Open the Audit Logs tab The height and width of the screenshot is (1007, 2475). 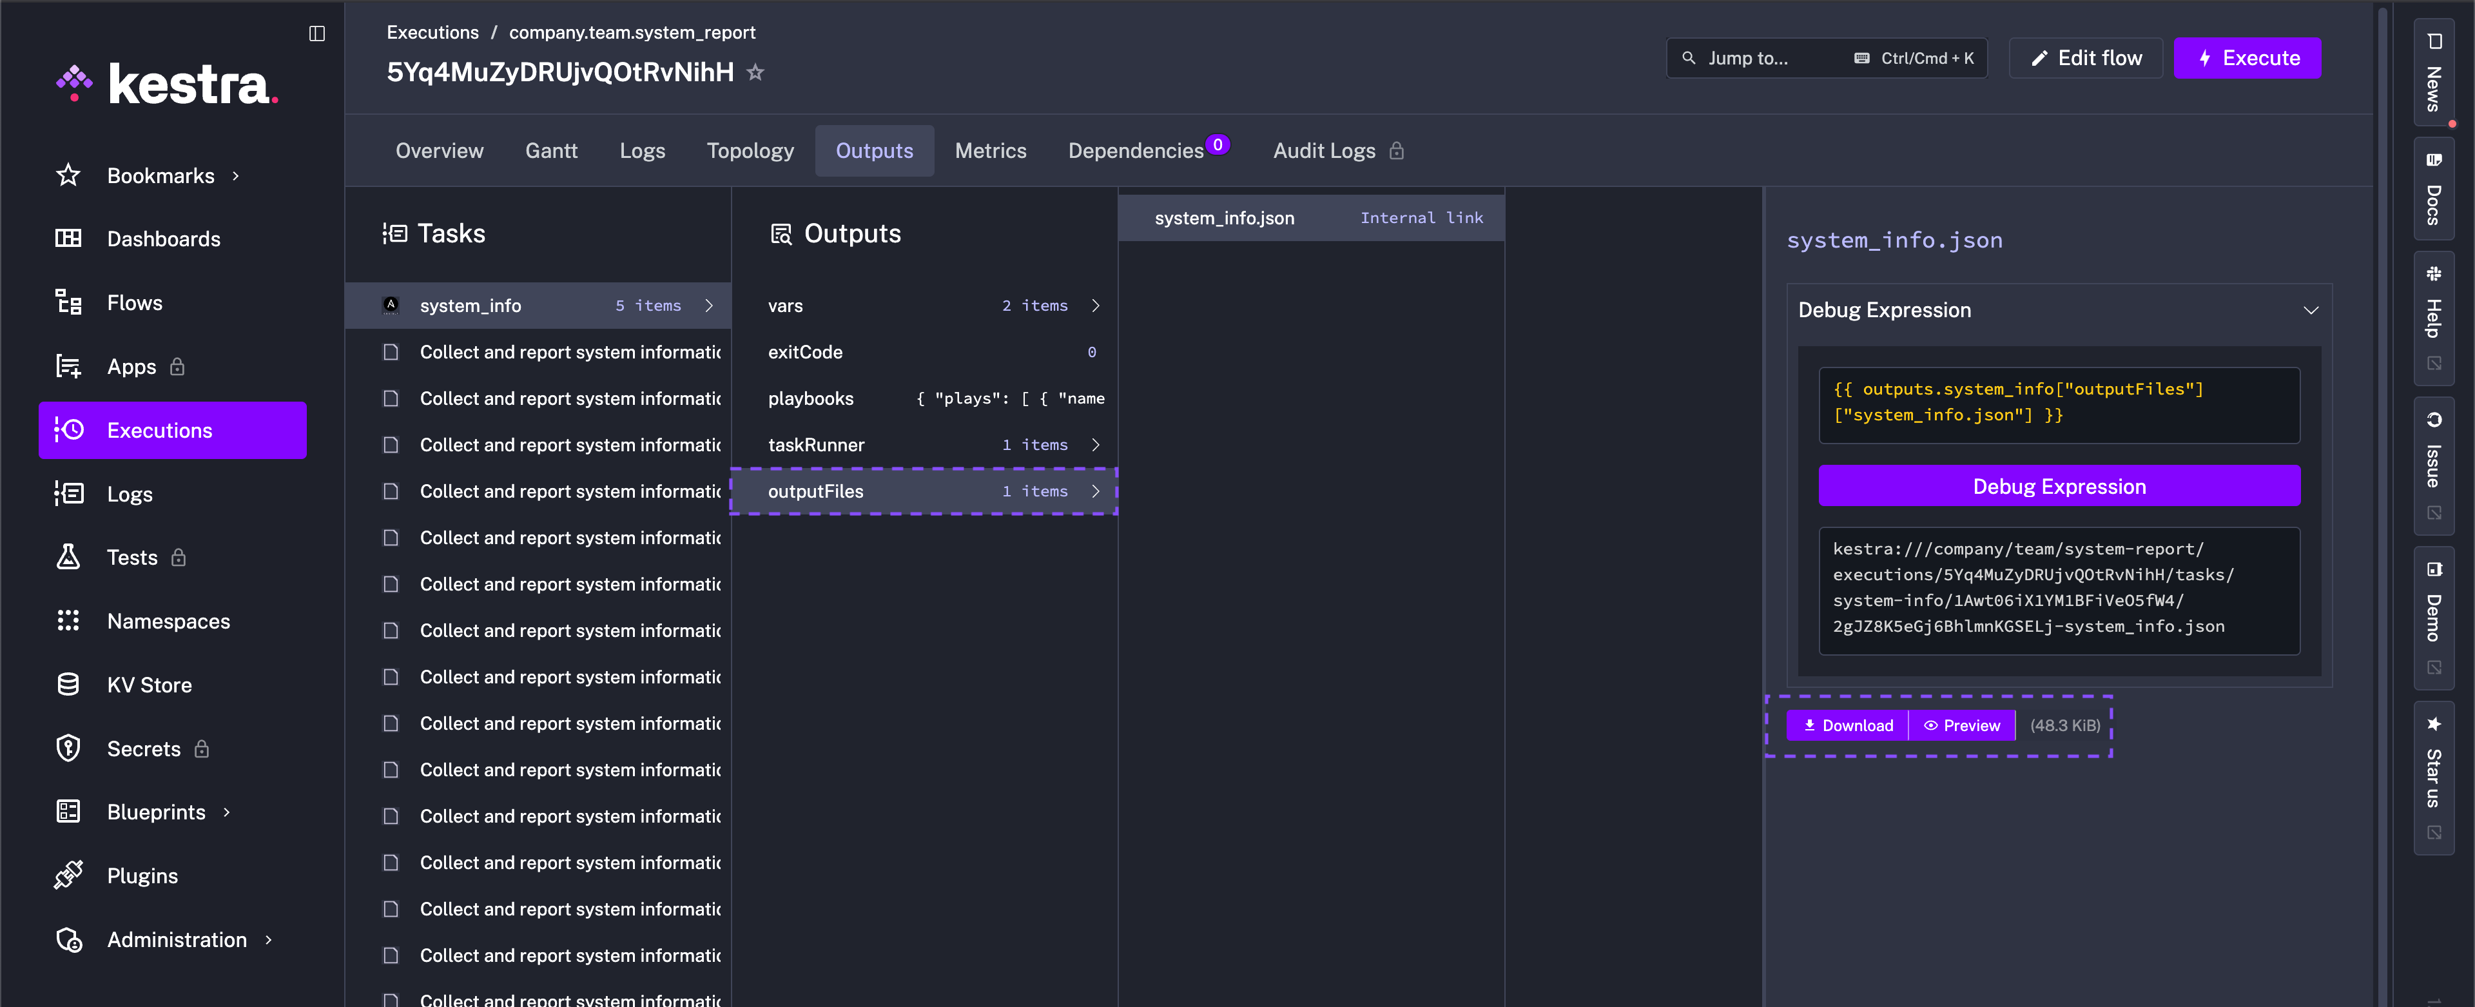tap(1339, 151)
